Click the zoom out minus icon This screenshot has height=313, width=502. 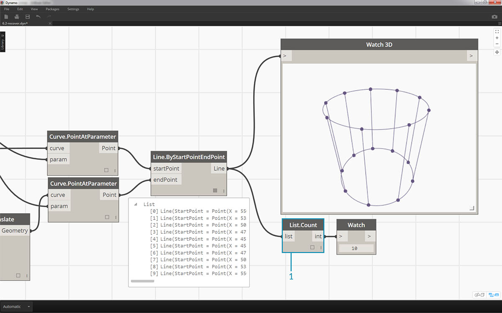pos(497,44)
